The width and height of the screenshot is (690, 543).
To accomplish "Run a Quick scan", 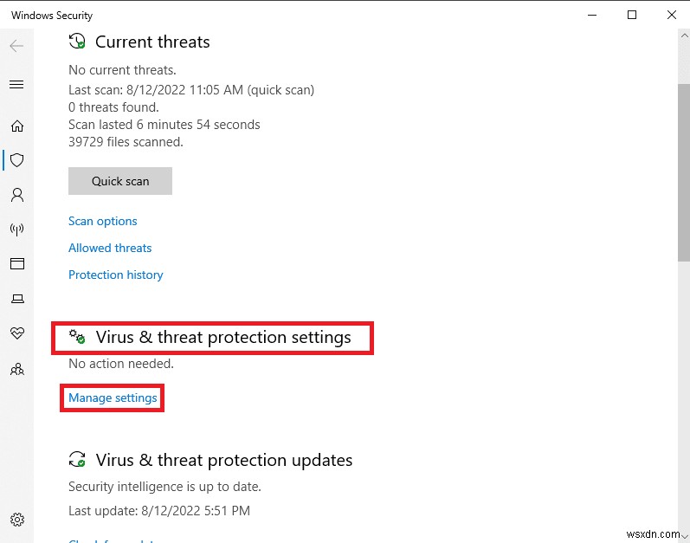I will pos(120,181).
